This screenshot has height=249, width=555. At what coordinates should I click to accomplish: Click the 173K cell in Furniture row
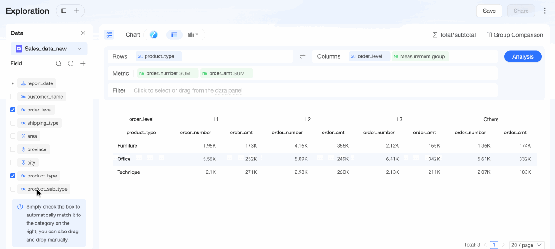coord(251,146)
